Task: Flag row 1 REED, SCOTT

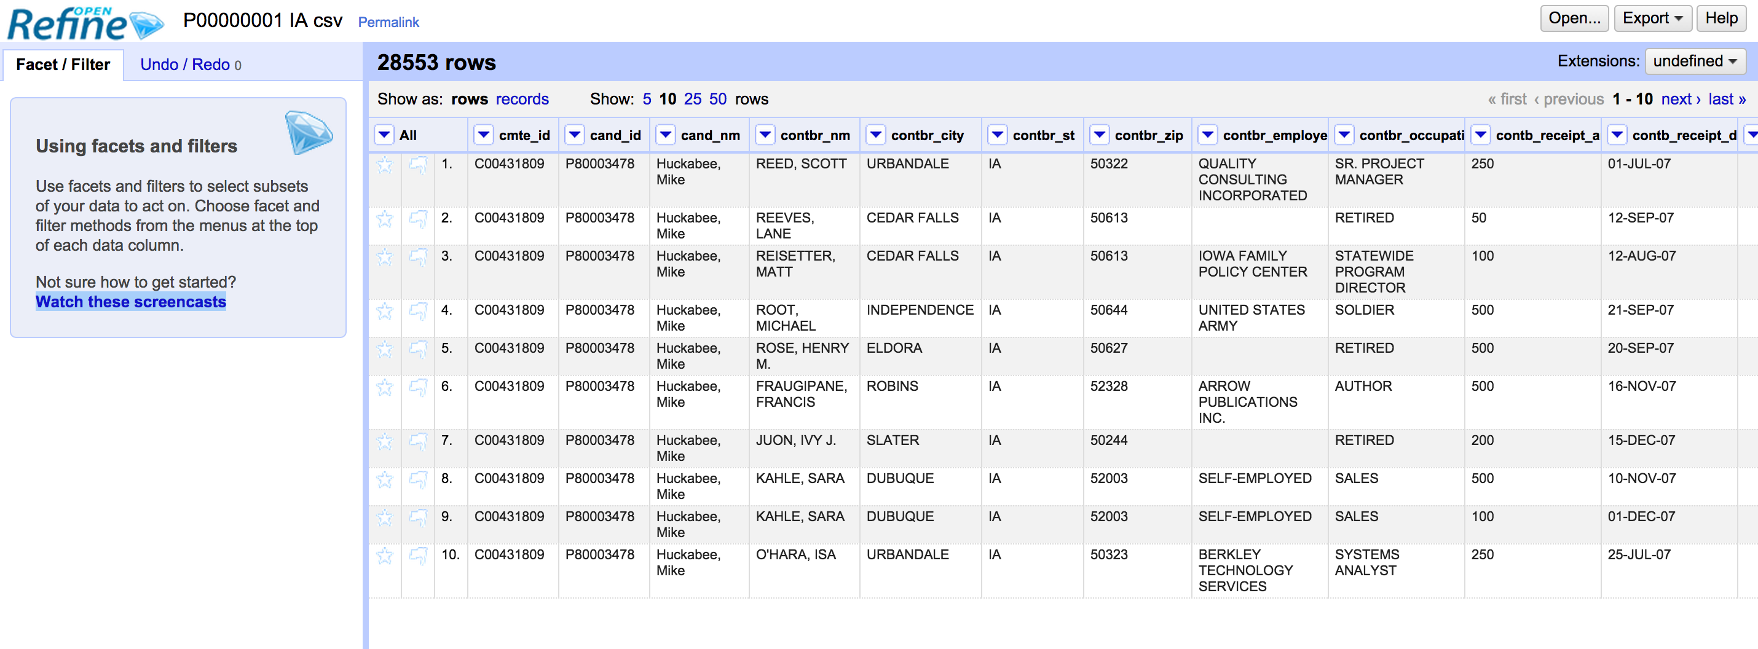Action: (x=417, y=165)
